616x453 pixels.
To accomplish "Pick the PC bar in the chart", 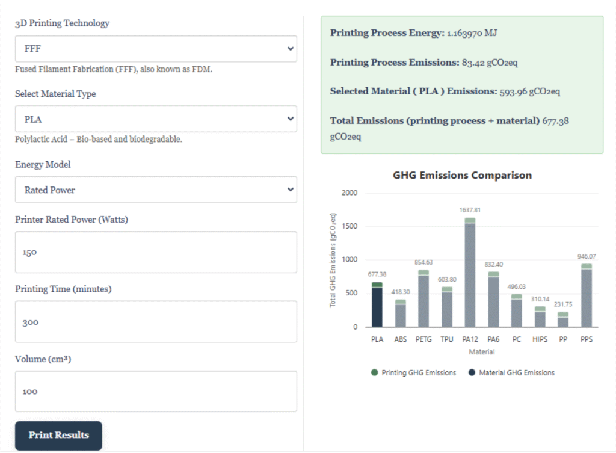I will (x=517, y=313).
